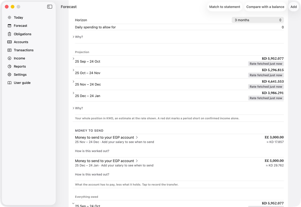Click the Reports pie chart icon
The width and height of the screenshot is (301, 207).
pos(9,66)
